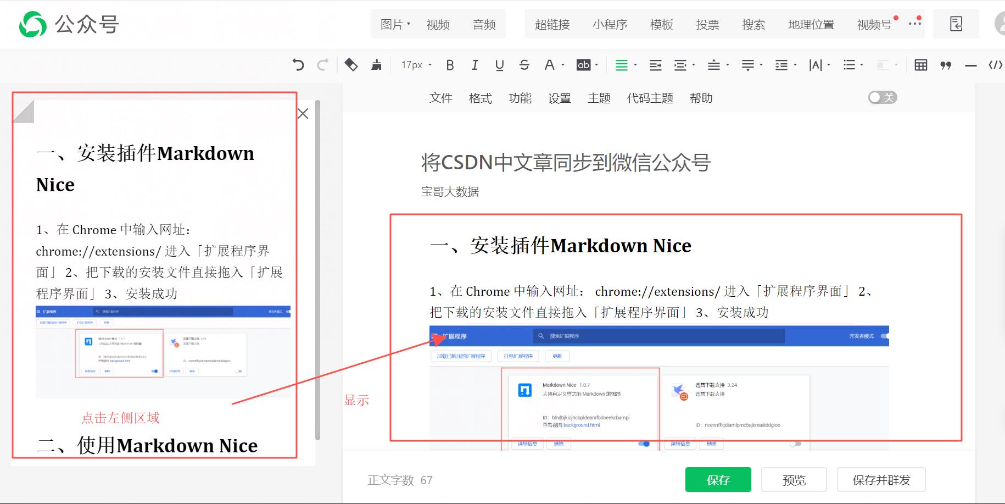Insert a blockquote with the quote icon
Viewport: 1005px width, 504px height.
946,65
